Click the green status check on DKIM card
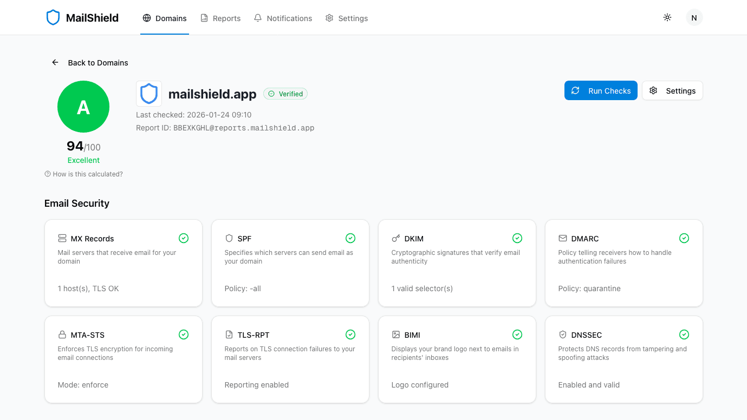This screenshot has height=420, width=747. pyautogui.click(x=517, y=238)
